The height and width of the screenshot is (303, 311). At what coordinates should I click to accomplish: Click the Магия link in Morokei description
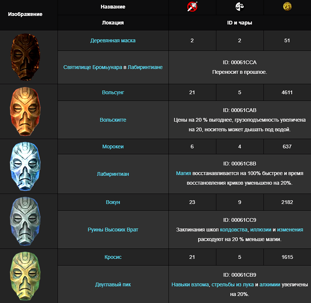[x=183, y=173]
